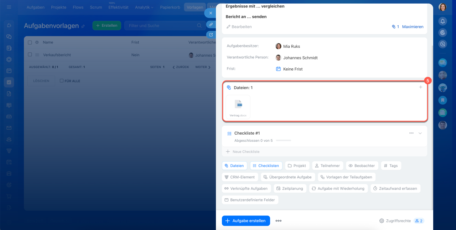Open the hamburger main menu
The image size is (456, 230).
[9, 7]
